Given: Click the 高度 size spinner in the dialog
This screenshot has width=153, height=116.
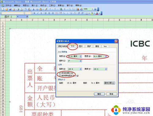Looking at the screenshot, I should point(80,56).
